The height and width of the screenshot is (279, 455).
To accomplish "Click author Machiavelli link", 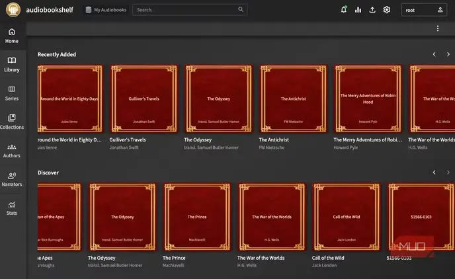I will point(173,265).
